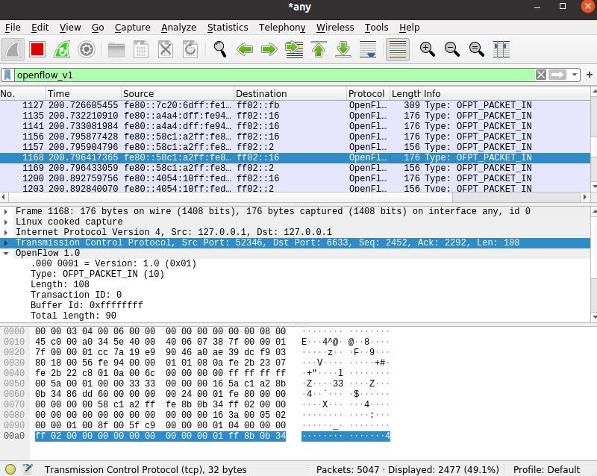Zoom out main window text
Image resolution: width=597 pixels, height=476 pixels.
[452, 49]
